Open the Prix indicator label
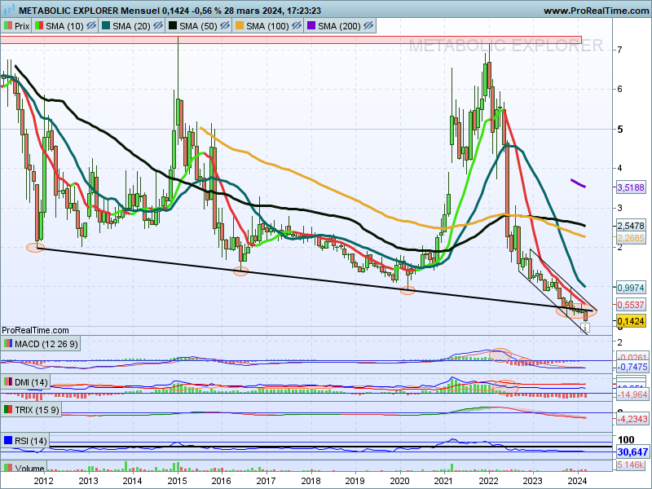Viewport: 652px width, 489px height. pos(22,26)
